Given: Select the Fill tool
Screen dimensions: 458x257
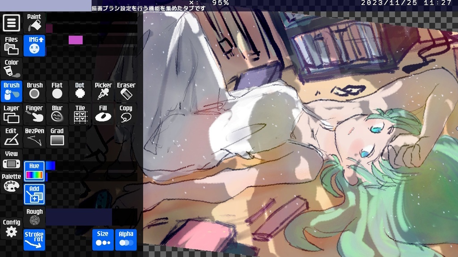Looking at the screenshot, I should tap(103, 114).
